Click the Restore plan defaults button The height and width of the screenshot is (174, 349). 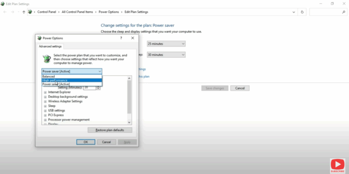click(x=110, y=130)
